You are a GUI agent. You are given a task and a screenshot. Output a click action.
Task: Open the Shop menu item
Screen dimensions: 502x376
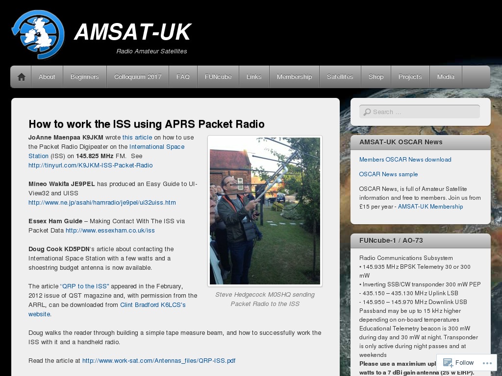(376, 77)
